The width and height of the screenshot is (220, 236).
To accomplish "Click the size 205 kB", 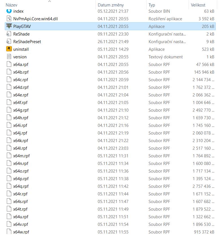I will 208,27.
